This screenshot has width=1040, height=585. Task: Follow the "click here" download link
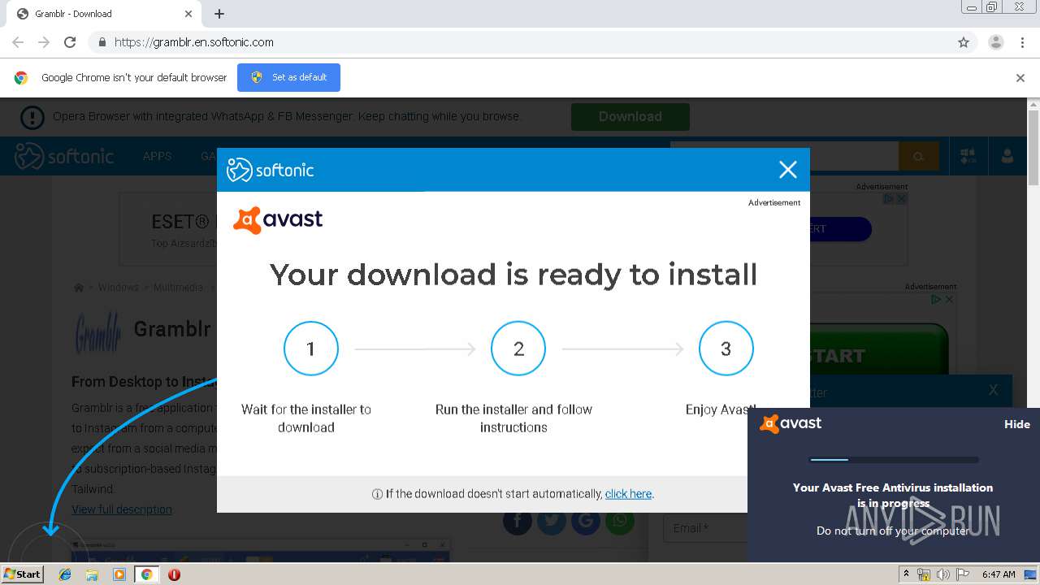tap(628, 494)
